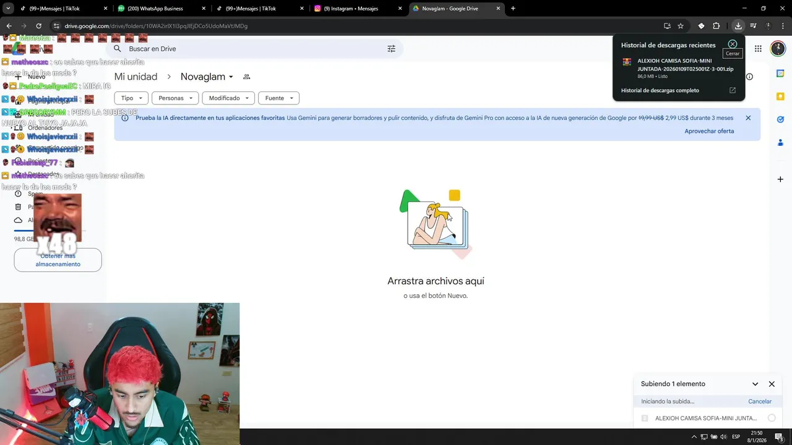The height and width of the screenshot is (445, 792).
Task: Close the Instagram Mensajes tab
Action: [x=400, y=9]
